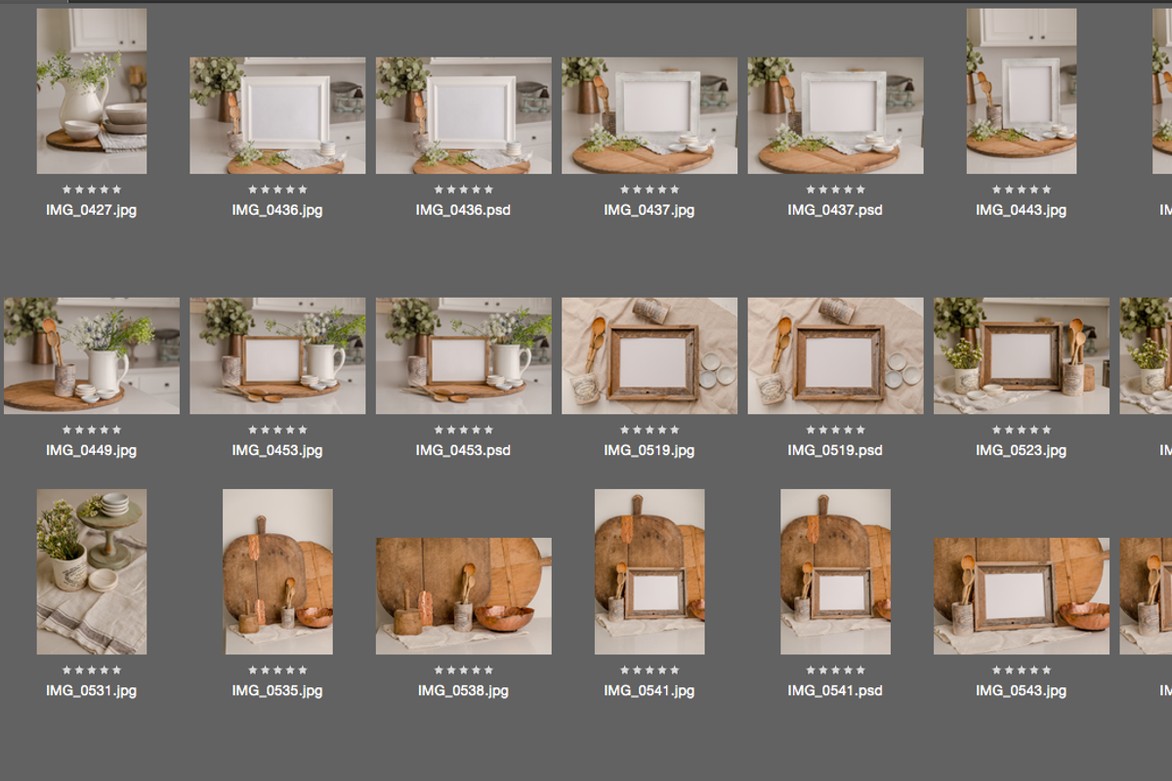Click the IMG_0453.jpg filename label

[x=277, y=450]
